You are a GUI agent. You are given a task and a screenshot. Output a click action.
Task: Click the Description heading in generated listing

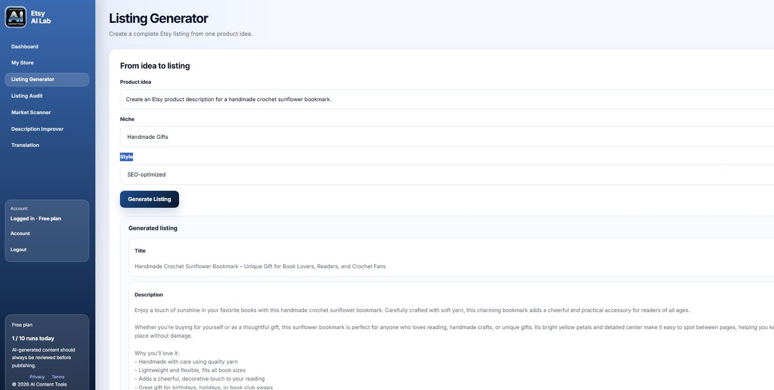point(149,295)
